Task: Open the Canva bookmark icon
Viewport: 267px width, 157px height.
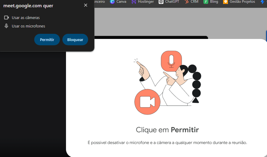Action: click(x=112, y=2)
